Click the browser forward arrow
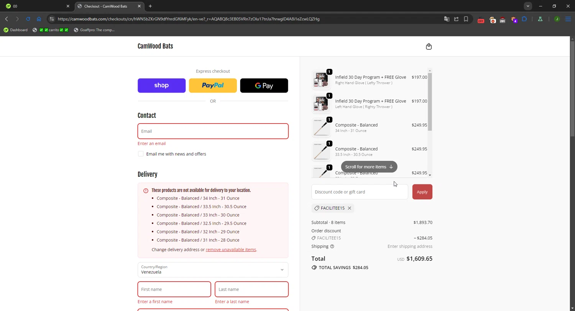575x311 pixels. tap(17, 19)
